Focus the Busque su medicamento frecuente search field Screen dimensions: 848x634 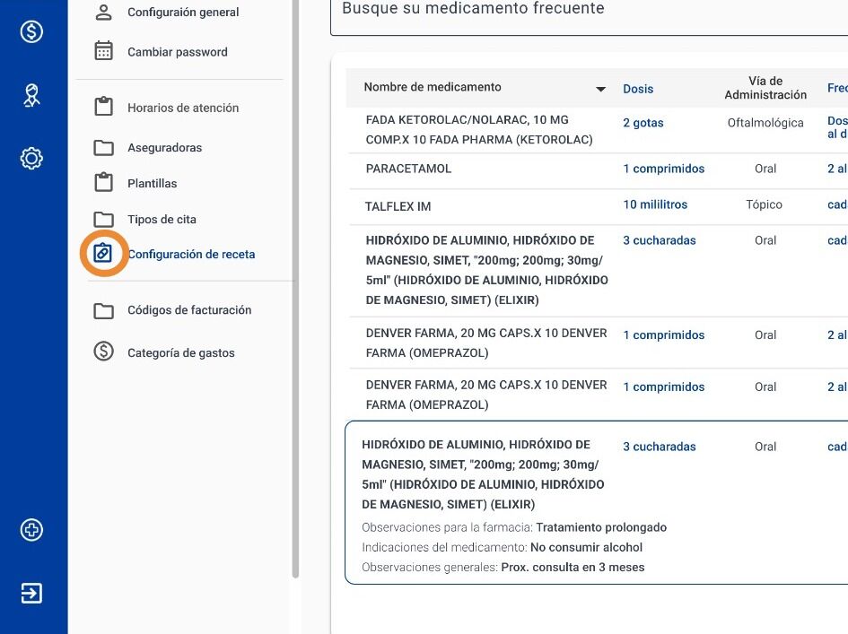pos(589,16)
